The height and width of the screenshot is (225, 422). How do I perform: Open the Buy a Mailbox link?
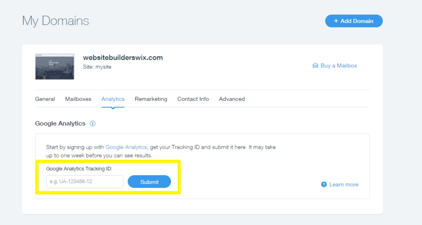click(335, 66)
